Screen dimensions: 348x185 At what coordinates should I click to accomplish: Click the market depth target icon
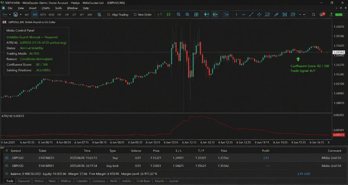tap(99, 14)
